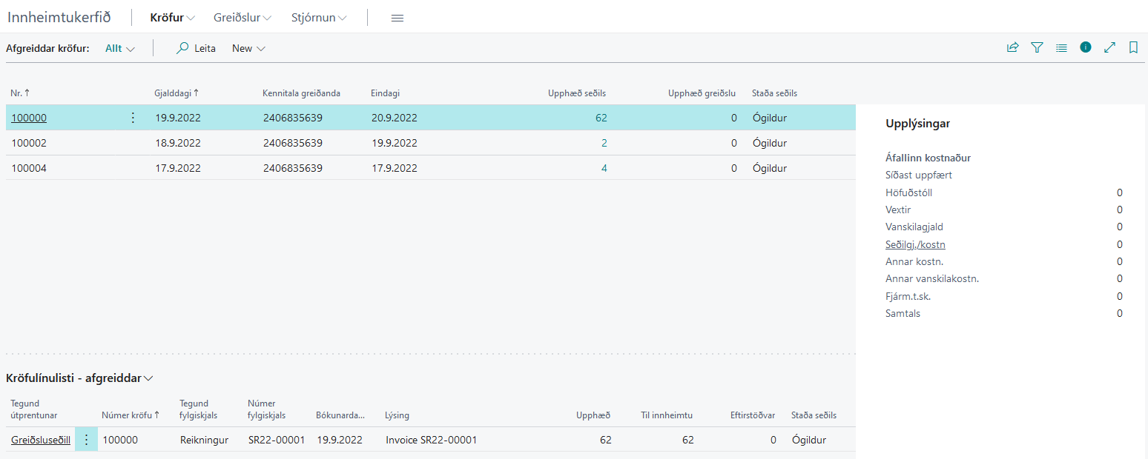Open the Greiðslur menu
Viewport: 1148px width, 459px height.
tap(242, 18)
